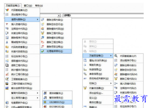This screenshot has width=150, height=108.
Task: Choose 属性/方法列表(H) in the context menu
Action: coord(98,61)
